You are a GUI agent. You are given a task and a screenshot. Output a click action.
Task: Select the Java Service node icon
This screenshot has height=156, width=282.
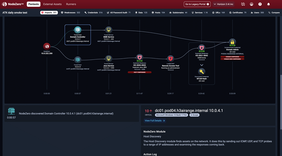109,59
